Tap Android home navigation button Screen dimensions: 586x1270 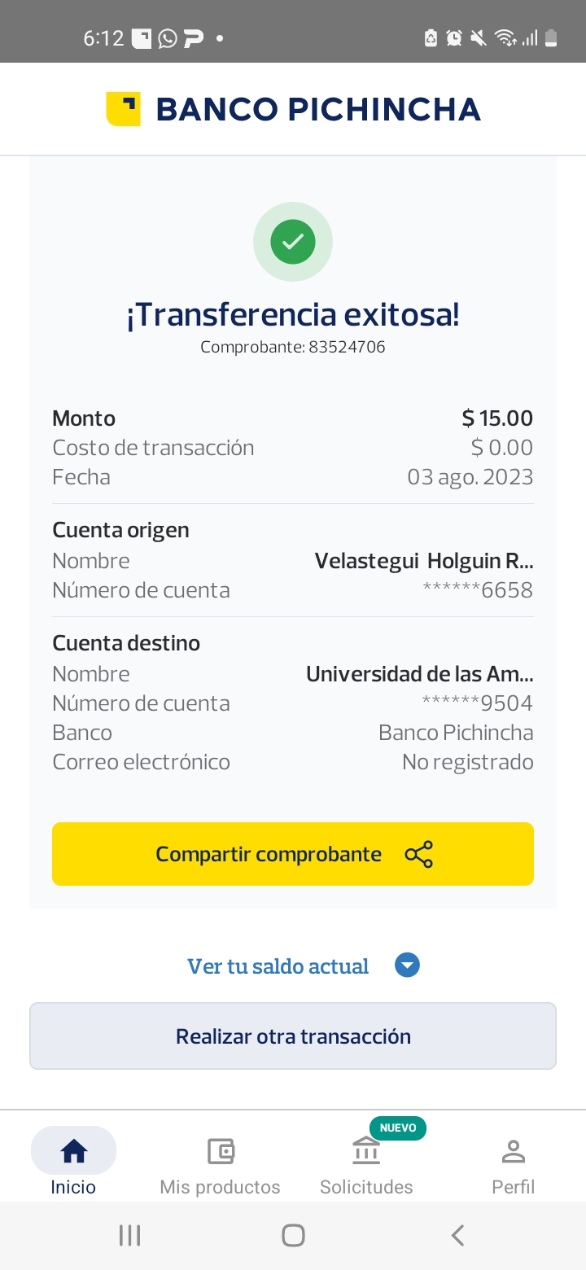coord(293,1235)
